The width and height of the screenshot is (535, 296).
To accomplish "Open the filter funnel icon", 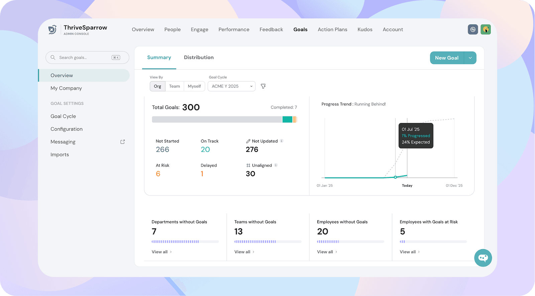I will (x=263, y=86).
